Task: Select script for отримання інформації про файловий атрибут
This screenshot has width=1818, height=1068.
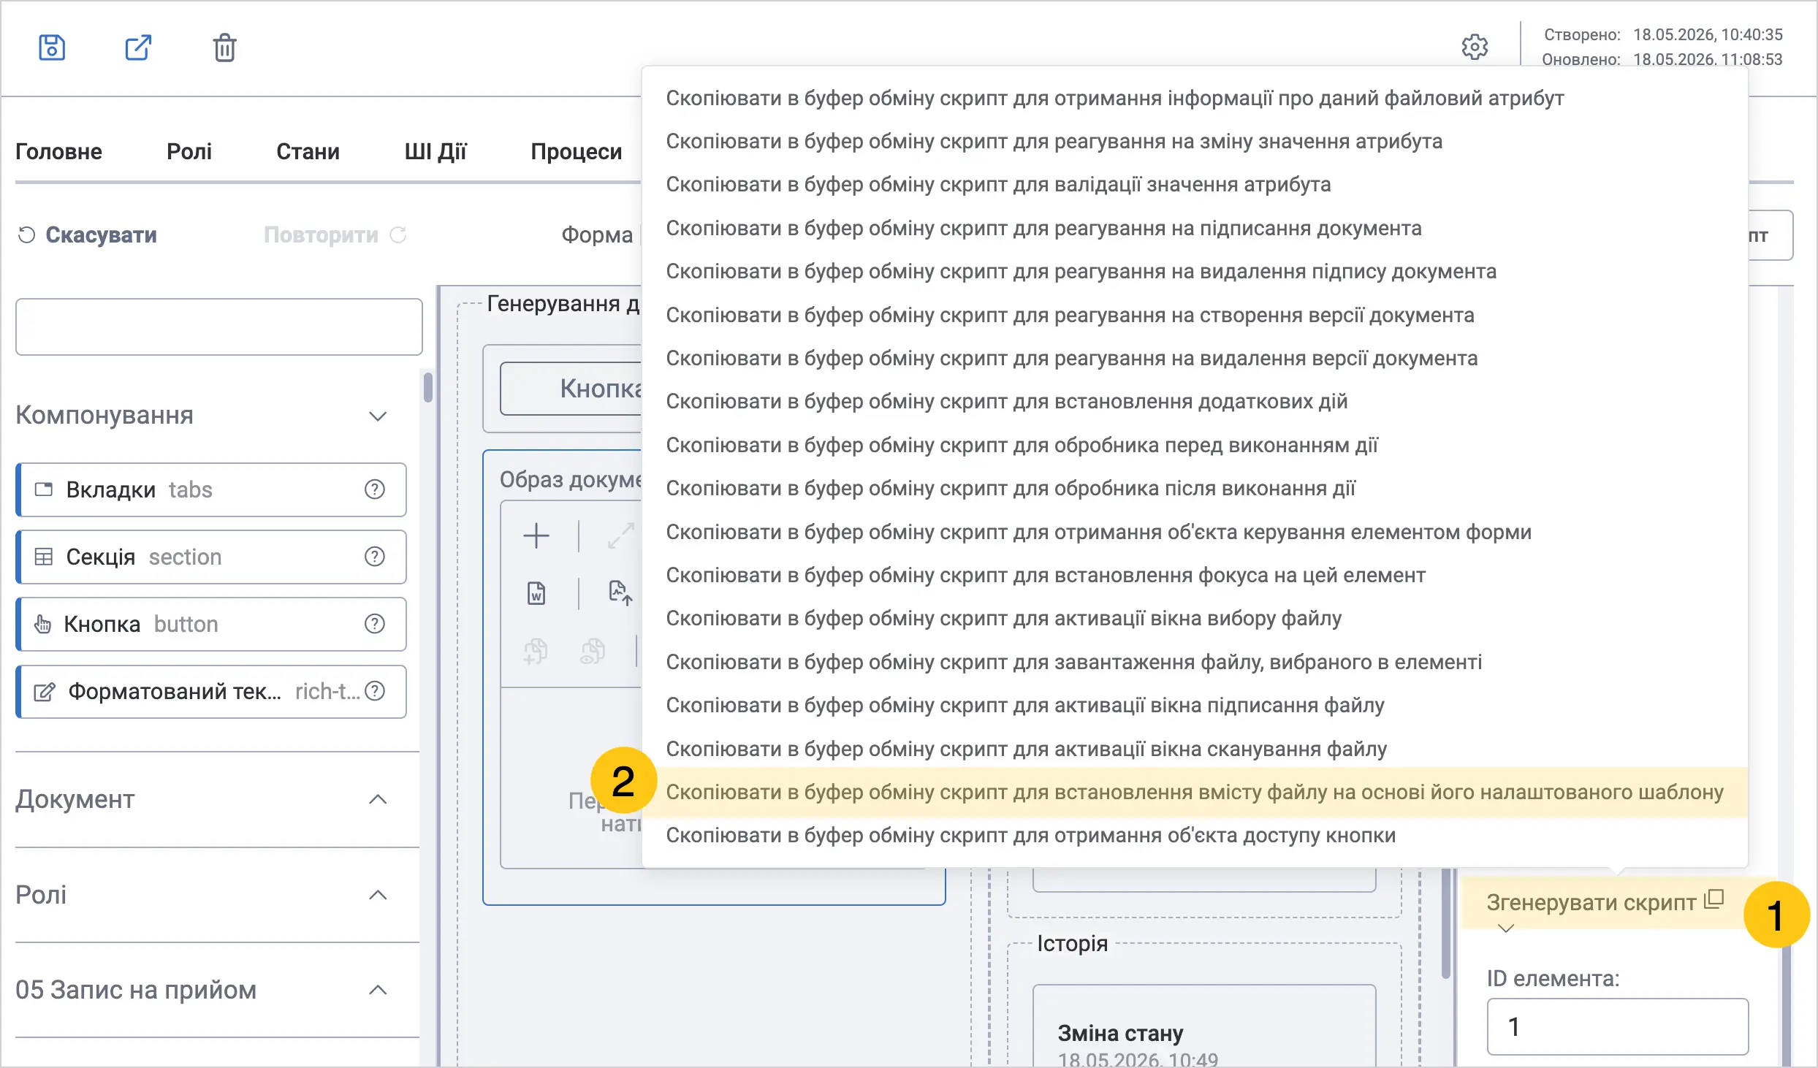Action: tap(1195, 98)
